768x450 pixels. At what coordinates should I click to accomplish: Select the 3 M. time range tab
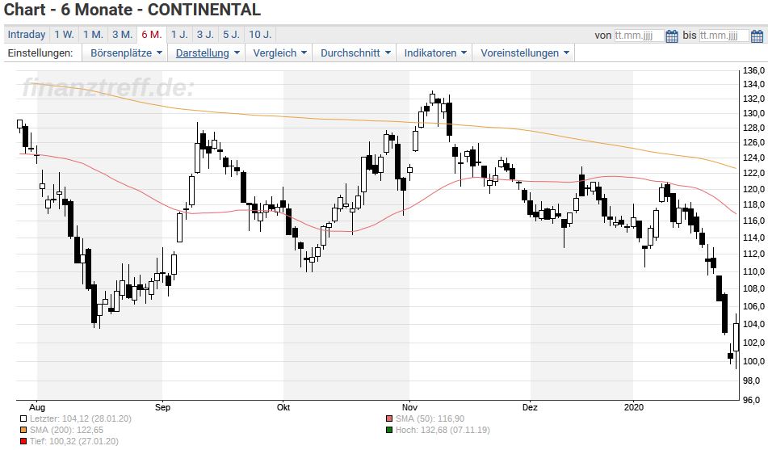123,35
